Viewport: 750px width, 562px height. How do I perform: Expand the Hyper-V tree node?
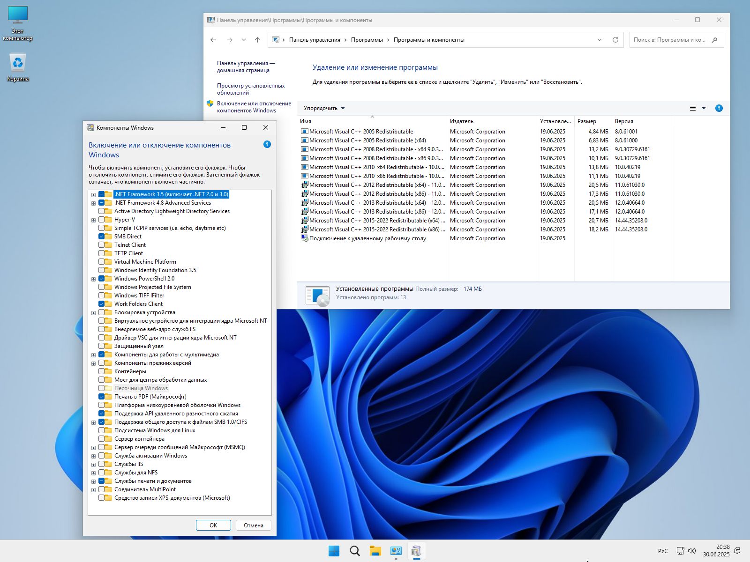pyautogui.click(x=94, y=220)
